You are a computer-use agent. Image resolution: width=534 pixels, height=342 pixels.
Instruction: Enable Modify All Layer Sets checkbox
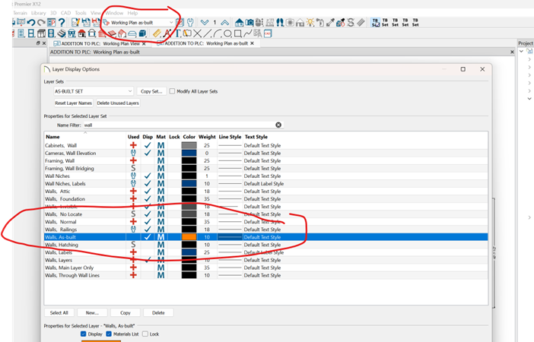[x=173, y=91]
